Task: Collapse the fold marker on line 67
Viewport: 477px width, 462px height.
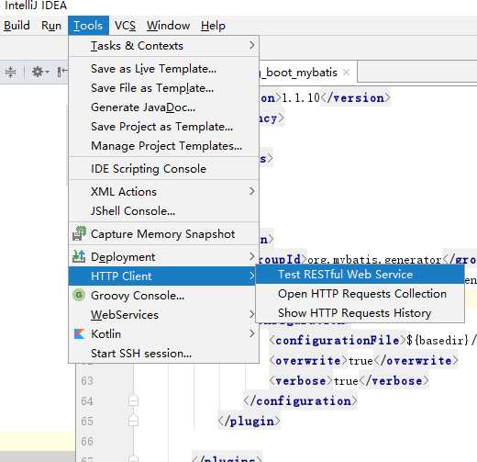Action: pos(133,458)
